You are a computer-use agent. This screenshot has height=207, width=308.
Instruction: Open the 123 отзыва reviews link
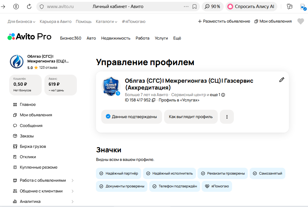[48, 68]
